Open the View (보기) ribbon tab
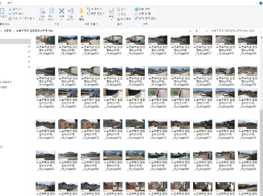Viewport: 263px width, 196px height. pyautogui.click(x=10, y=3)
